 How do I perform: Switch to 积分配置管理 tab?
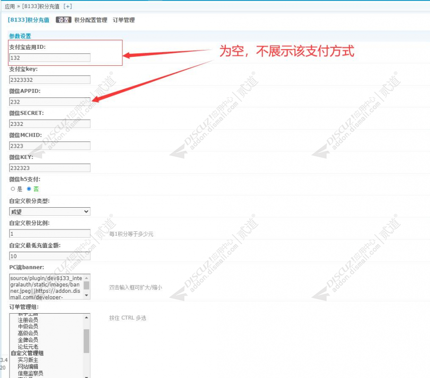coord(91,20)
